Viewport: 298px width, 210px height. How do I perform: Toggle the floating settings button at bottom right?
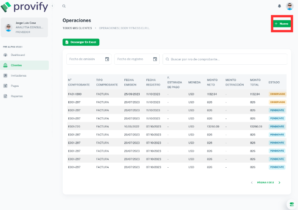pyautogui.click(x=292, y=204)
